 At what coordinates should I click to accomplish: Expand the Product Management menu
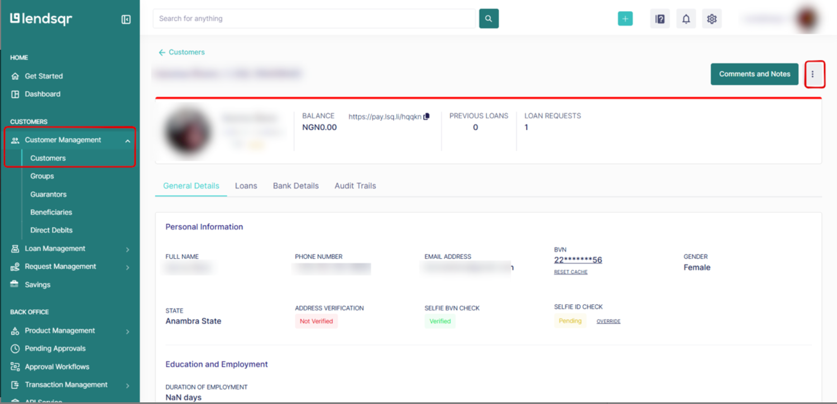coord(127,331)
